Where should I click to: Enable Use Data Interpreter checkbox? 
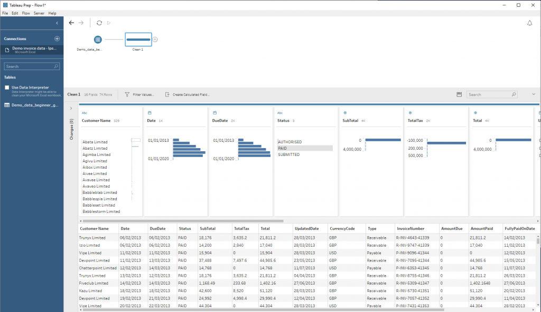7,87
